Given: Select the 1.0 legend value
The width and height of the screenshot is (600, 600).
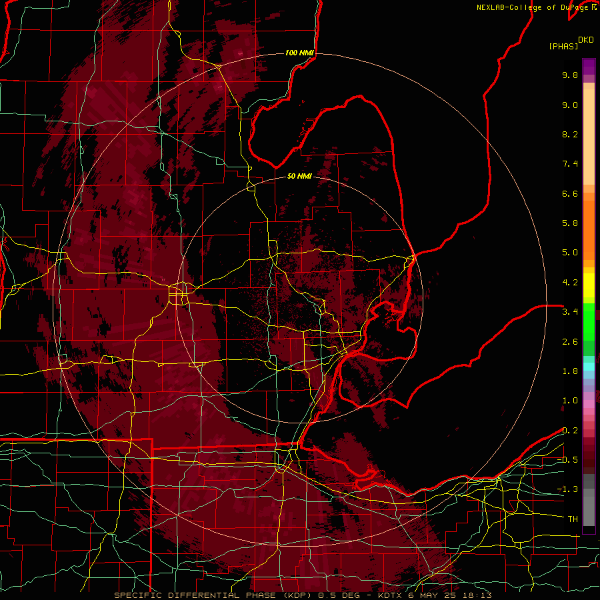Looking at the screenshot, I should coord(570,401).
